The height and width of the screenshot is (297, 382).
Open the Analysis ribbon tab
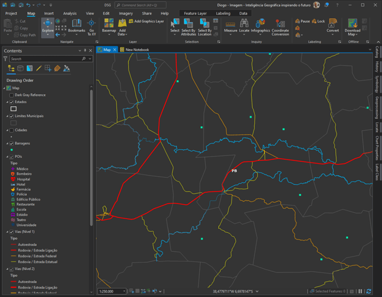[70, 13]
